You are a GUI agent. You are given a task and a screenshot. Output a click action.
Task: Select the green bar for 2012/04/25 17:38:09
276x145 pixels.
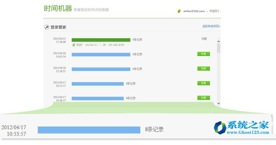pyautogui.click(x=101, y=40)
